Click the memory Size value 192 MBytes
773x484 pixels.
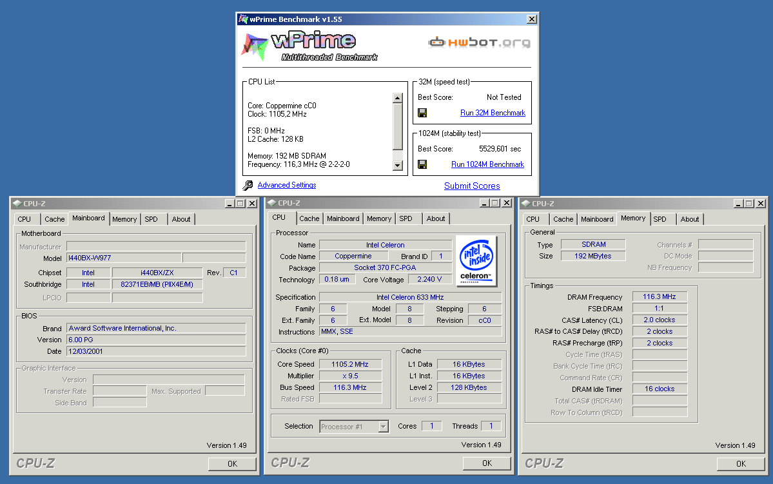(593, 257)
